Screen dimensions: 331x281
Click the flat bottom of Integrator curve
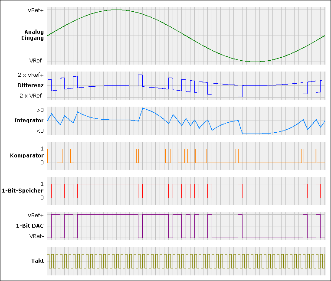pos(252,134)
